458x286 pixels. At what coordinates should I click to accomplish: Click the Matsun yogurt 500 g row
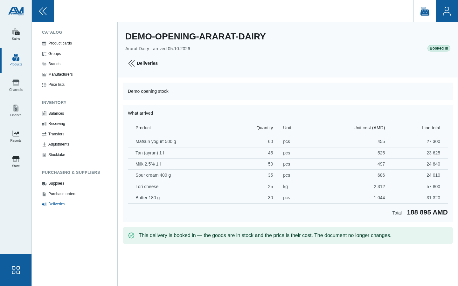[288, 141]
